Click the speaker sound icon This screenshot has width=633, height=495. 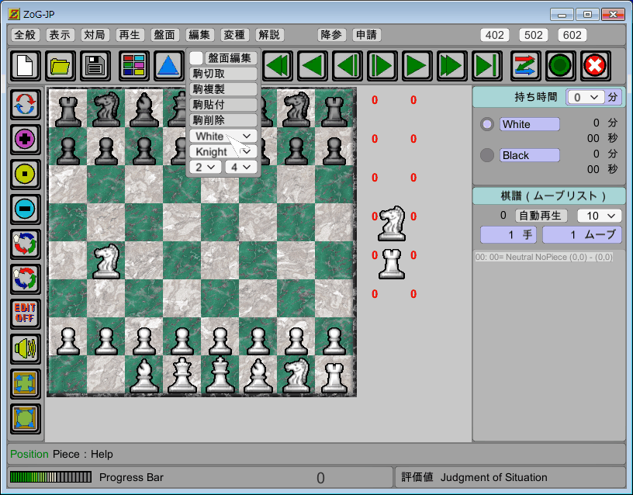click(26, 349)
